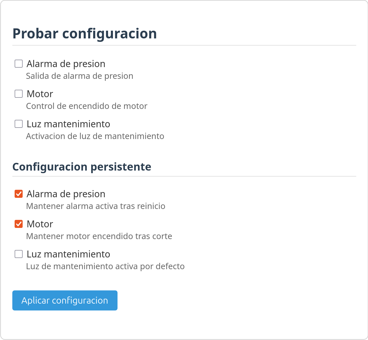Enable 'Luz mantenimiento' in the test section
Image resolution: width=368 pixels, height=340 pixels.
(x=18, y=124)
